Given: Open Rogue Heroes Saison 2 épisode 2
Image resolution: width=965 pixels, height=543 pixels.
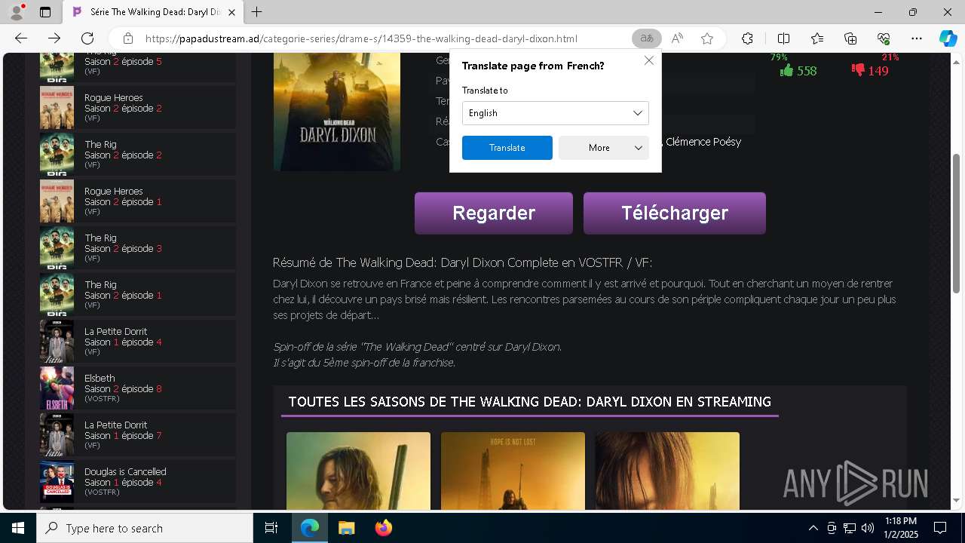Looking at the screenshot, I should click(137, 108).
